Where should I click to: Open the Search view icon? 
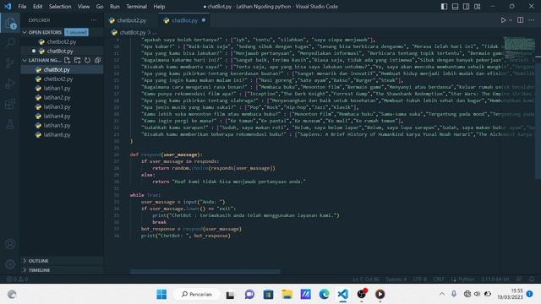click(x=10, y=43)
